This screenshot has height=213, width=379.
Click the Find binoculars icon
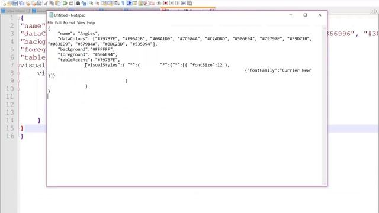click(78, 3)
